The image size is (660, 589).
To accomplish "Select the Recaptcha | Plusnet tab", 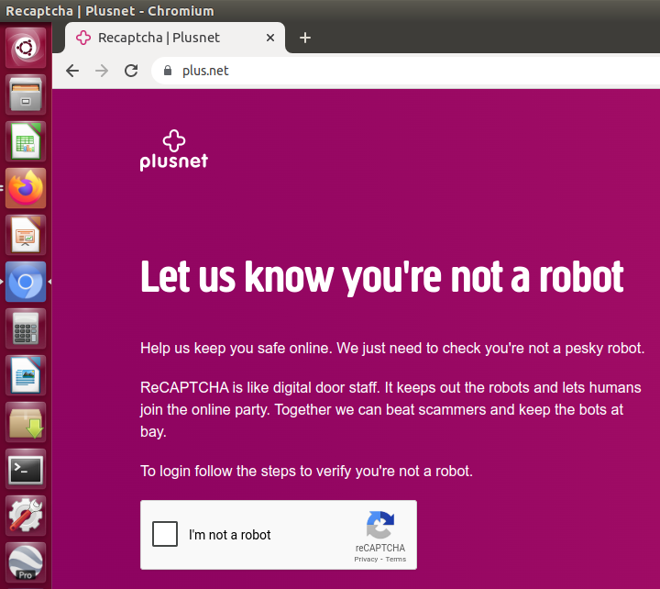I will click(x=175, y=38).
